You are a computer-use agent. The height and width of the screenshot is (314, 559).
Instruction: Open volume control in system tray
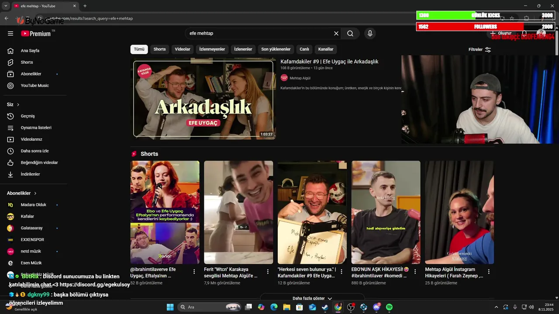pyautogui.click(x=532, y=307)
